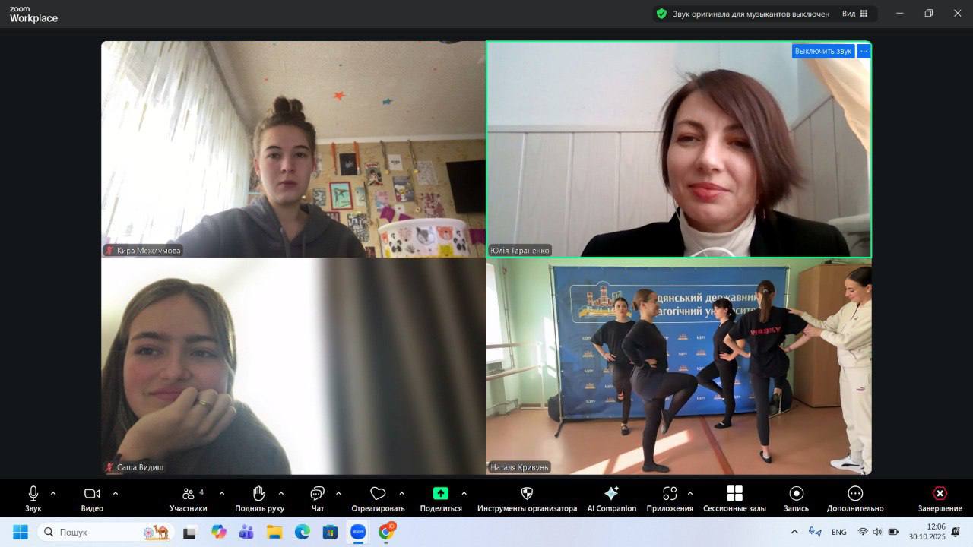Select Наталя Кривунь's video tile
This screenshot has height=547, width=973.
(x=679, y=366)
